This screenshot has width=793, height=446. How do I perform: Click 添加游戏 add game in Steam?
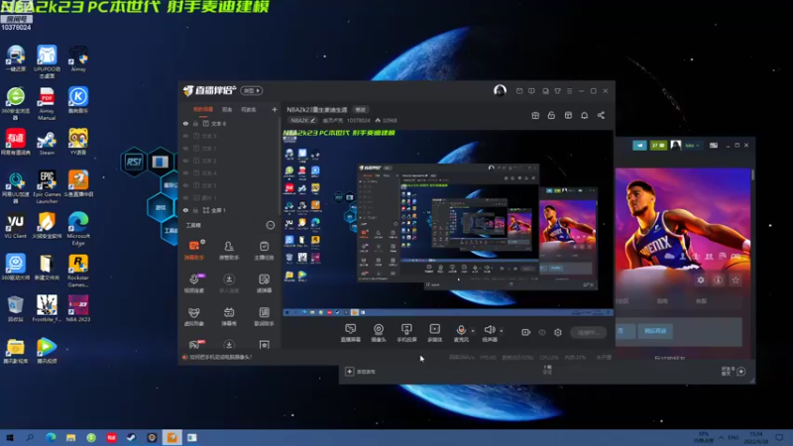pyautogui.click(x=361, y=372)
